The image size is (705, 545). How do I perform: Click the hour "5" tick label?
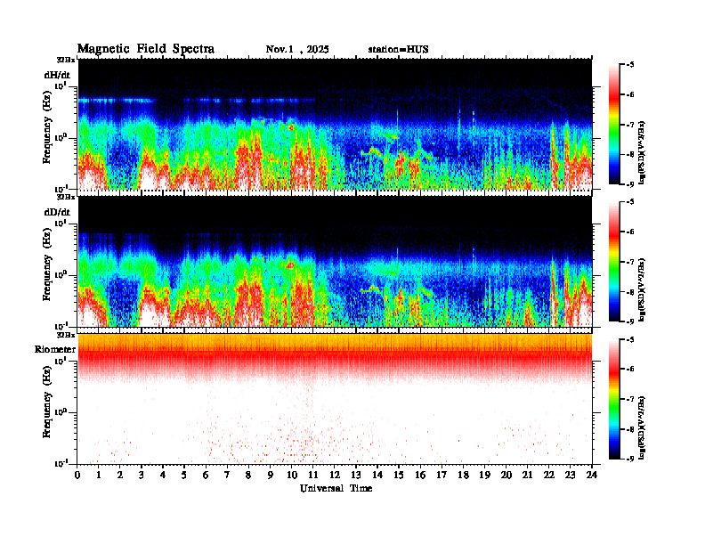point(184,475)
